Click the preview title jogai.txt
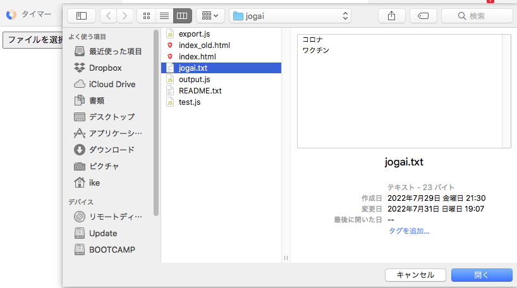The height and width of the screenshot is (288, 517). (404, 162)
